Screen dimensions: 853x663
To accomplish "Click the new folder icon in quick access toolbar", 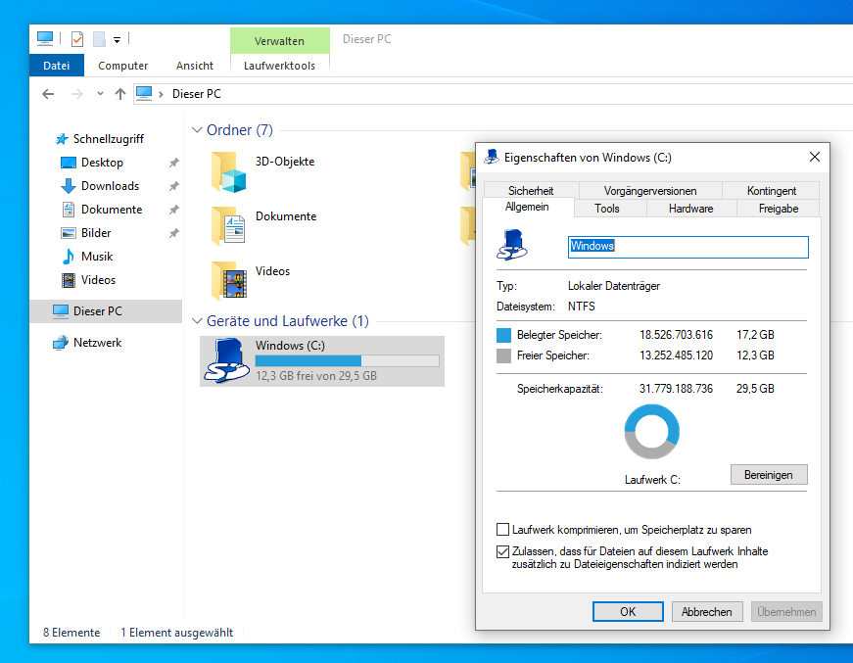I will pyautogui.click(x=99, y=39).
